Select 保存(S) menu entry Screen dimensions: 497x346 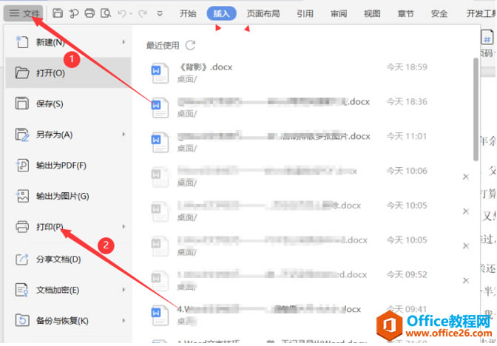pos(68,104)
